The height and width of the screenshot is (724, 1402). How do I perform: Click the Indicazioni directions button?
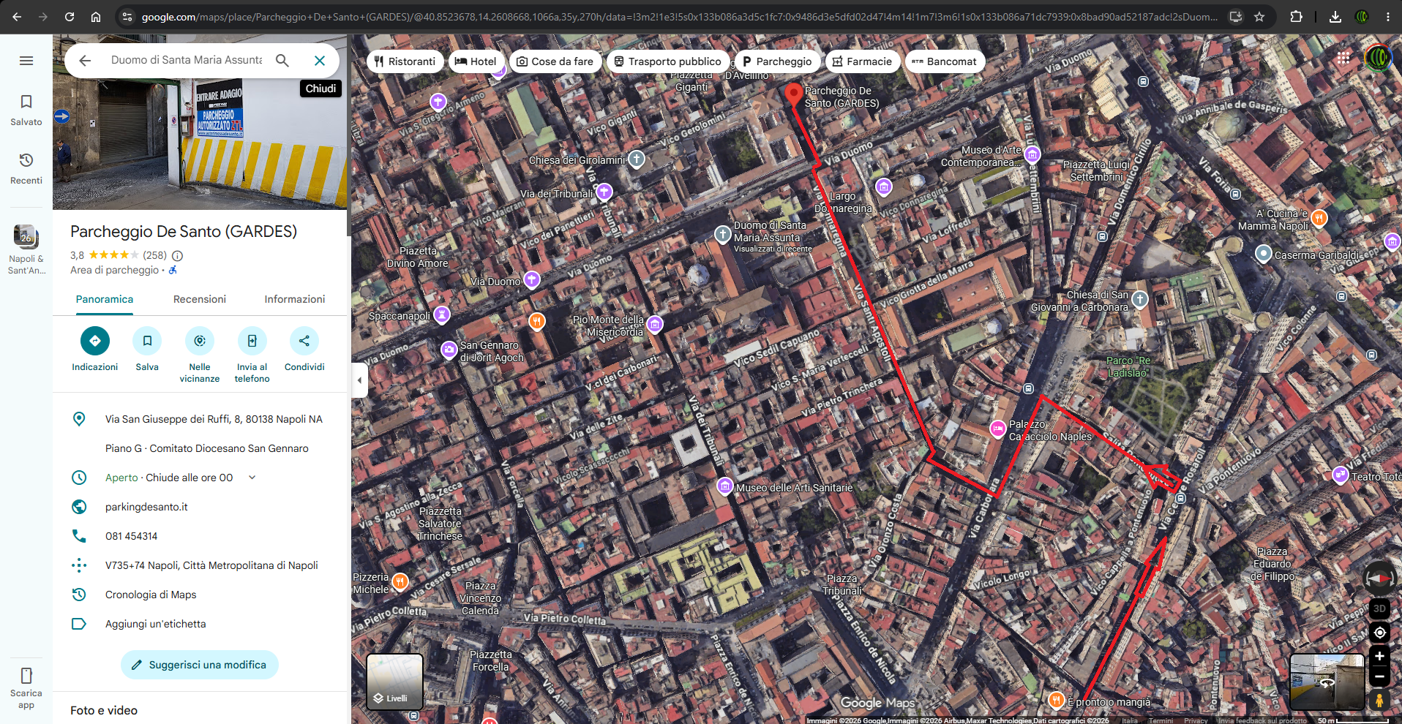pos(95,351)
